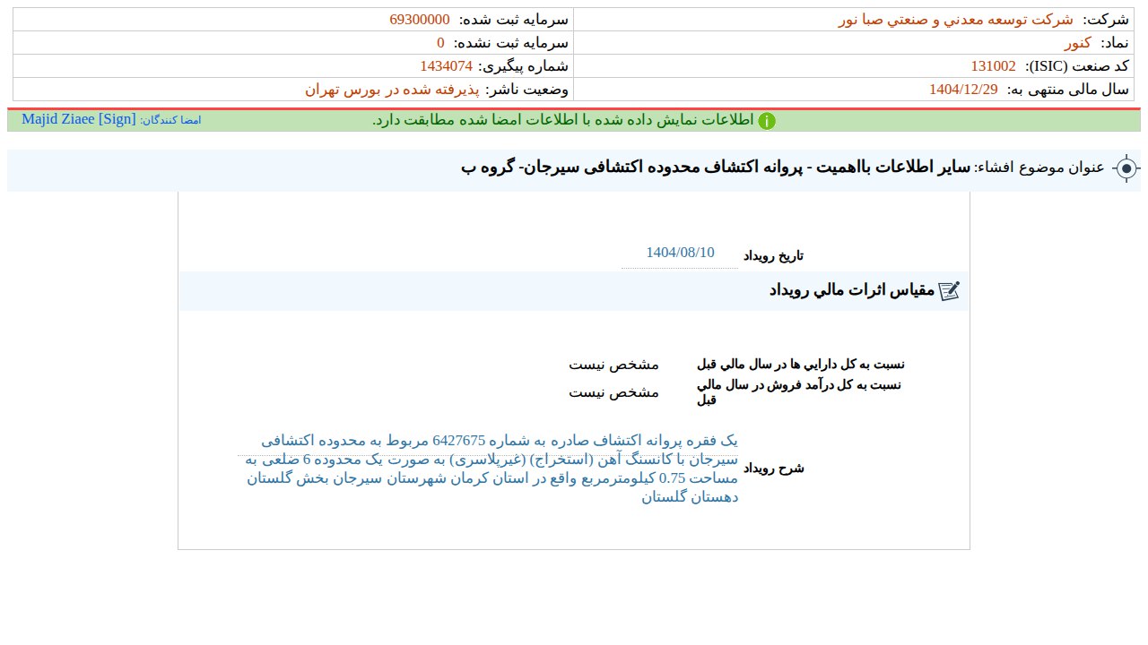Click the event description text block
The height and width of the screenshot is (645, 1148).
(x=491, y=468)
